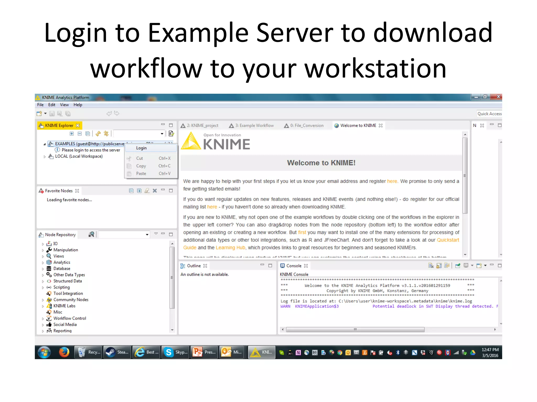Click the Display Selected Console monitor icon
Viewport: 537px width, 402px height.
(466, 266)
